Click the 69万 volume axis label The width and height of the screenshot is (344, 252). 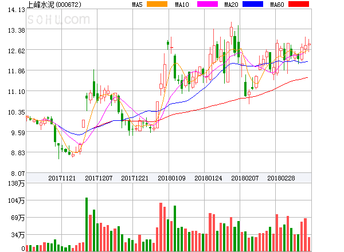pyautogui.click(x=18, y=218)
